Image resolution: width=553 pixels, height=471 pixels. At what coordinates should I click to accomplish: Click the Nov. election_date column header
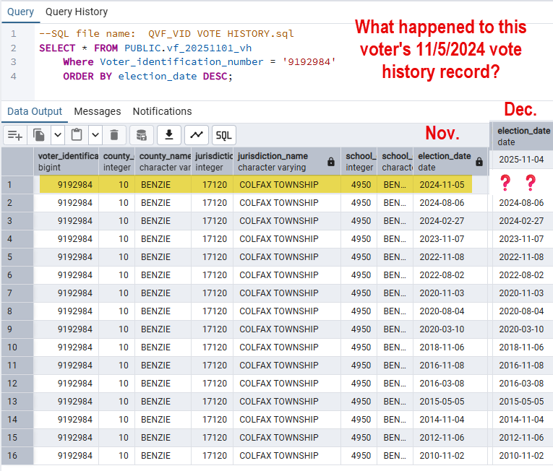(x=450, y=162)
